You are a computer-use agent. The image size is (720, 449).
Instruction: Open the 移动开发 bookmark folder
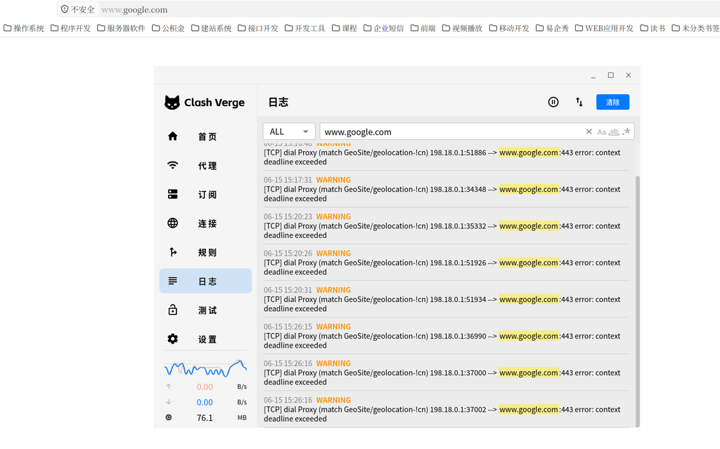[x=509, y=29]
